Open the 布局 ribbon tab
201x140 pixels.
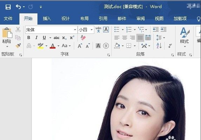(84, 19)
